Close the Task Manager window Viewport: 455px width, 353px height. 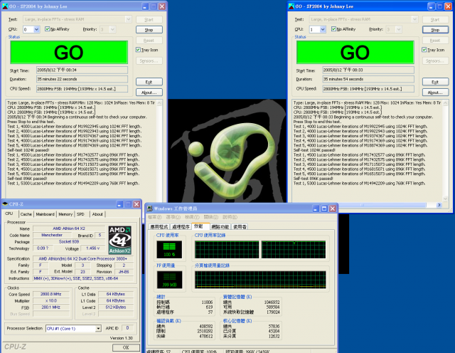pyautogui.click(x=333, y=209)
